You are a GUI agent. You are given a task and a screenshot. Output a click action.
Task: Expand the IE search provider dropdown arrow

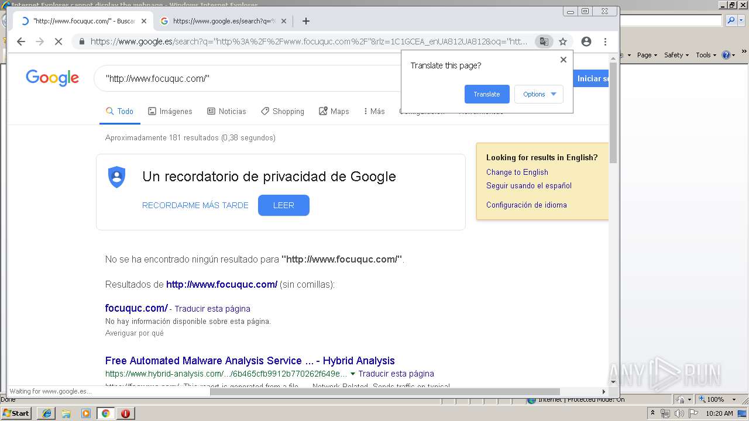[x=740, y=20]
